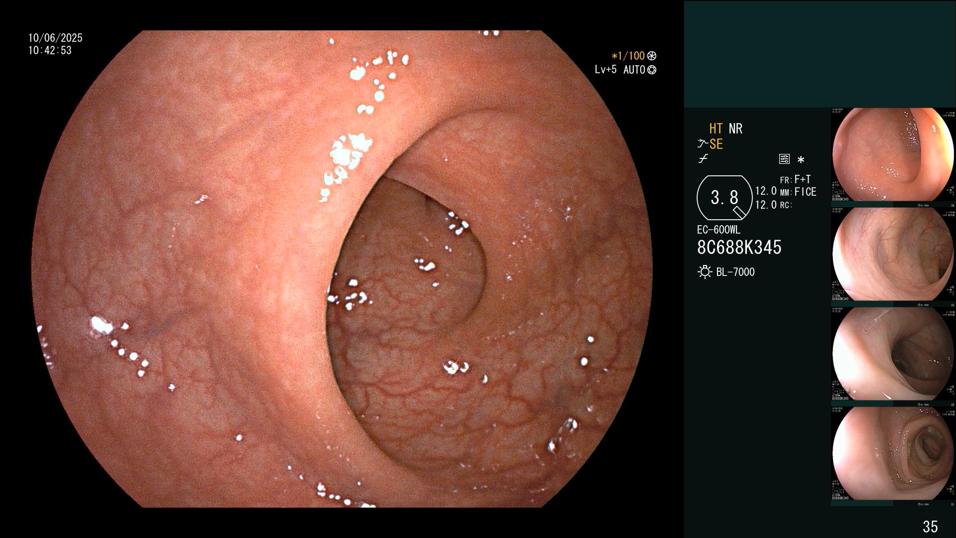The height and width of the screenshot is (538, 956).
Task: Click the curve icon left of SE
Action: (x=703, y=144)
